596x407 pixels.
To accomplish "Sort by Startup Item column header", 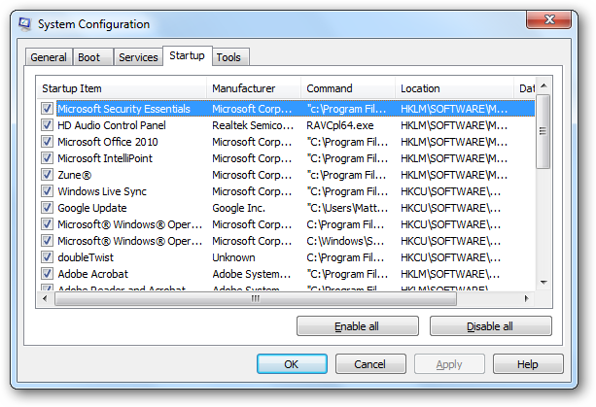I will tap(122, 88).
